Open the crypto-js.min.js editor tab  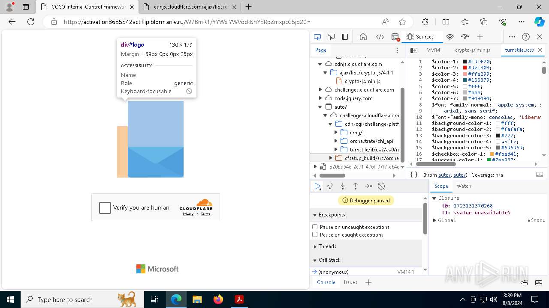pyautogui.click(x=472, y=50)
